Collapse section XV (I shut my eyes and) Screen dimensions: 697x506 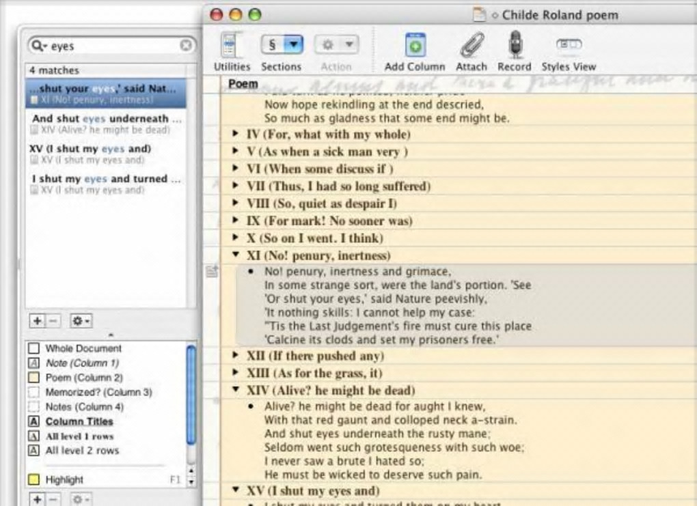tap(236, 490)
